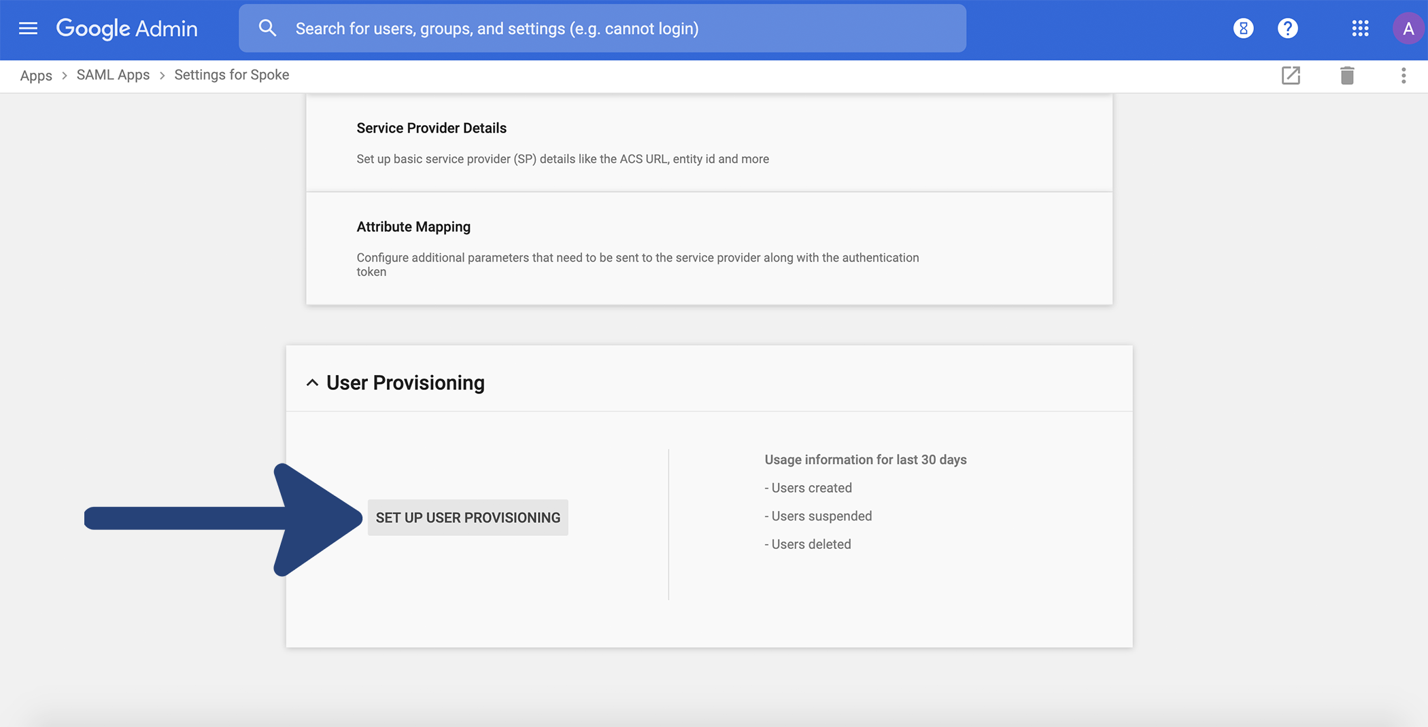Screen dimensions: 1428x727
Task: Open the hourglass tasks icon
Action: coord(1243,29)
